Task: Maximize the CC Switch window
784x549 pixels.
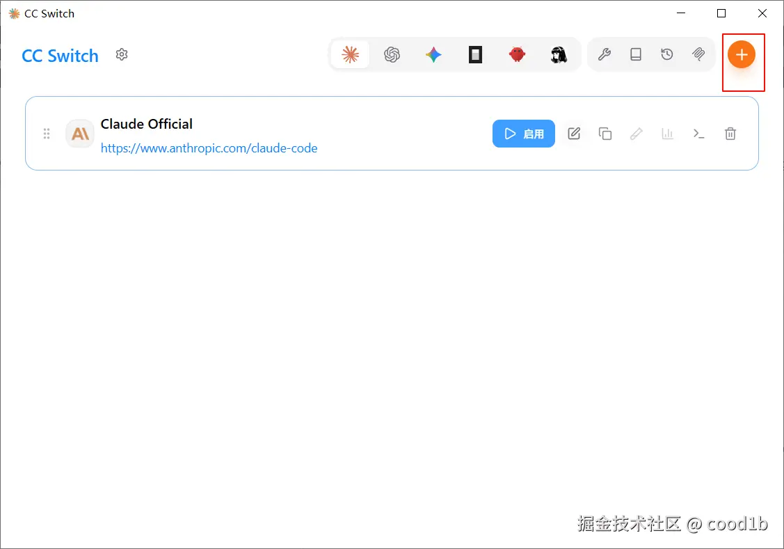Action: 721,13
